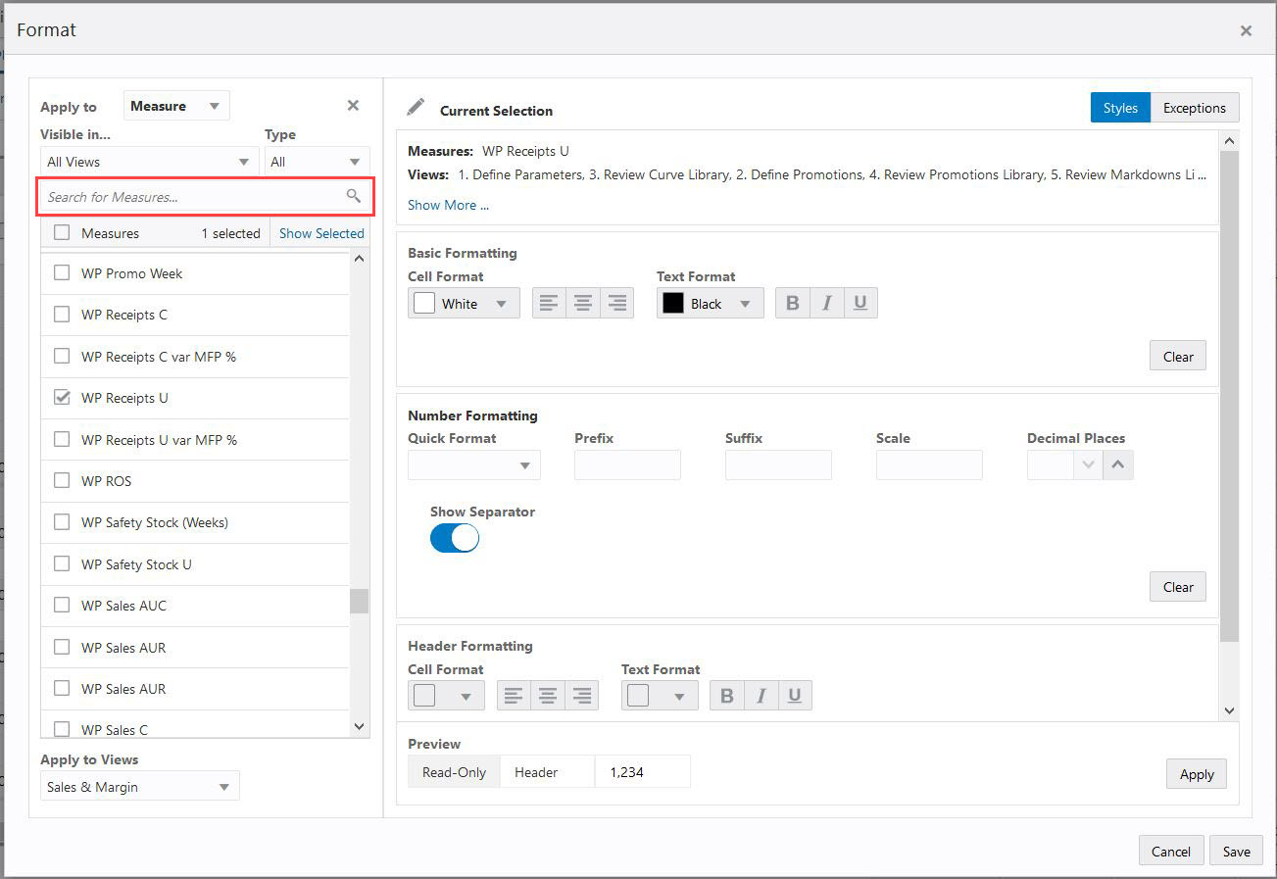1277x879 pixels.
Task: Open Header Formatting Text Format color dropdown
Action: click(660, 696)
